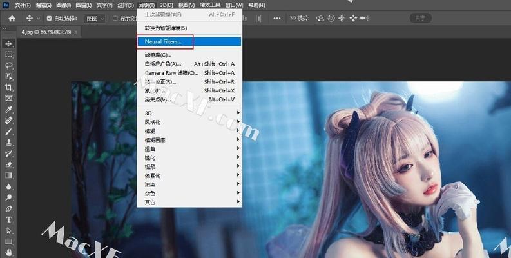The height and width of the screenshot is (258, 511).
Task: Select the Dodge tool
Action: pyautogui.click(x=9, y=197)
